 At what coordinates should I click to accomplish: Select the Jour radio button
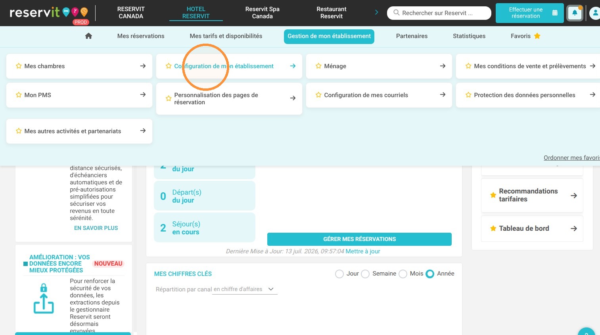pyautogui.click(x=339, y=274)
